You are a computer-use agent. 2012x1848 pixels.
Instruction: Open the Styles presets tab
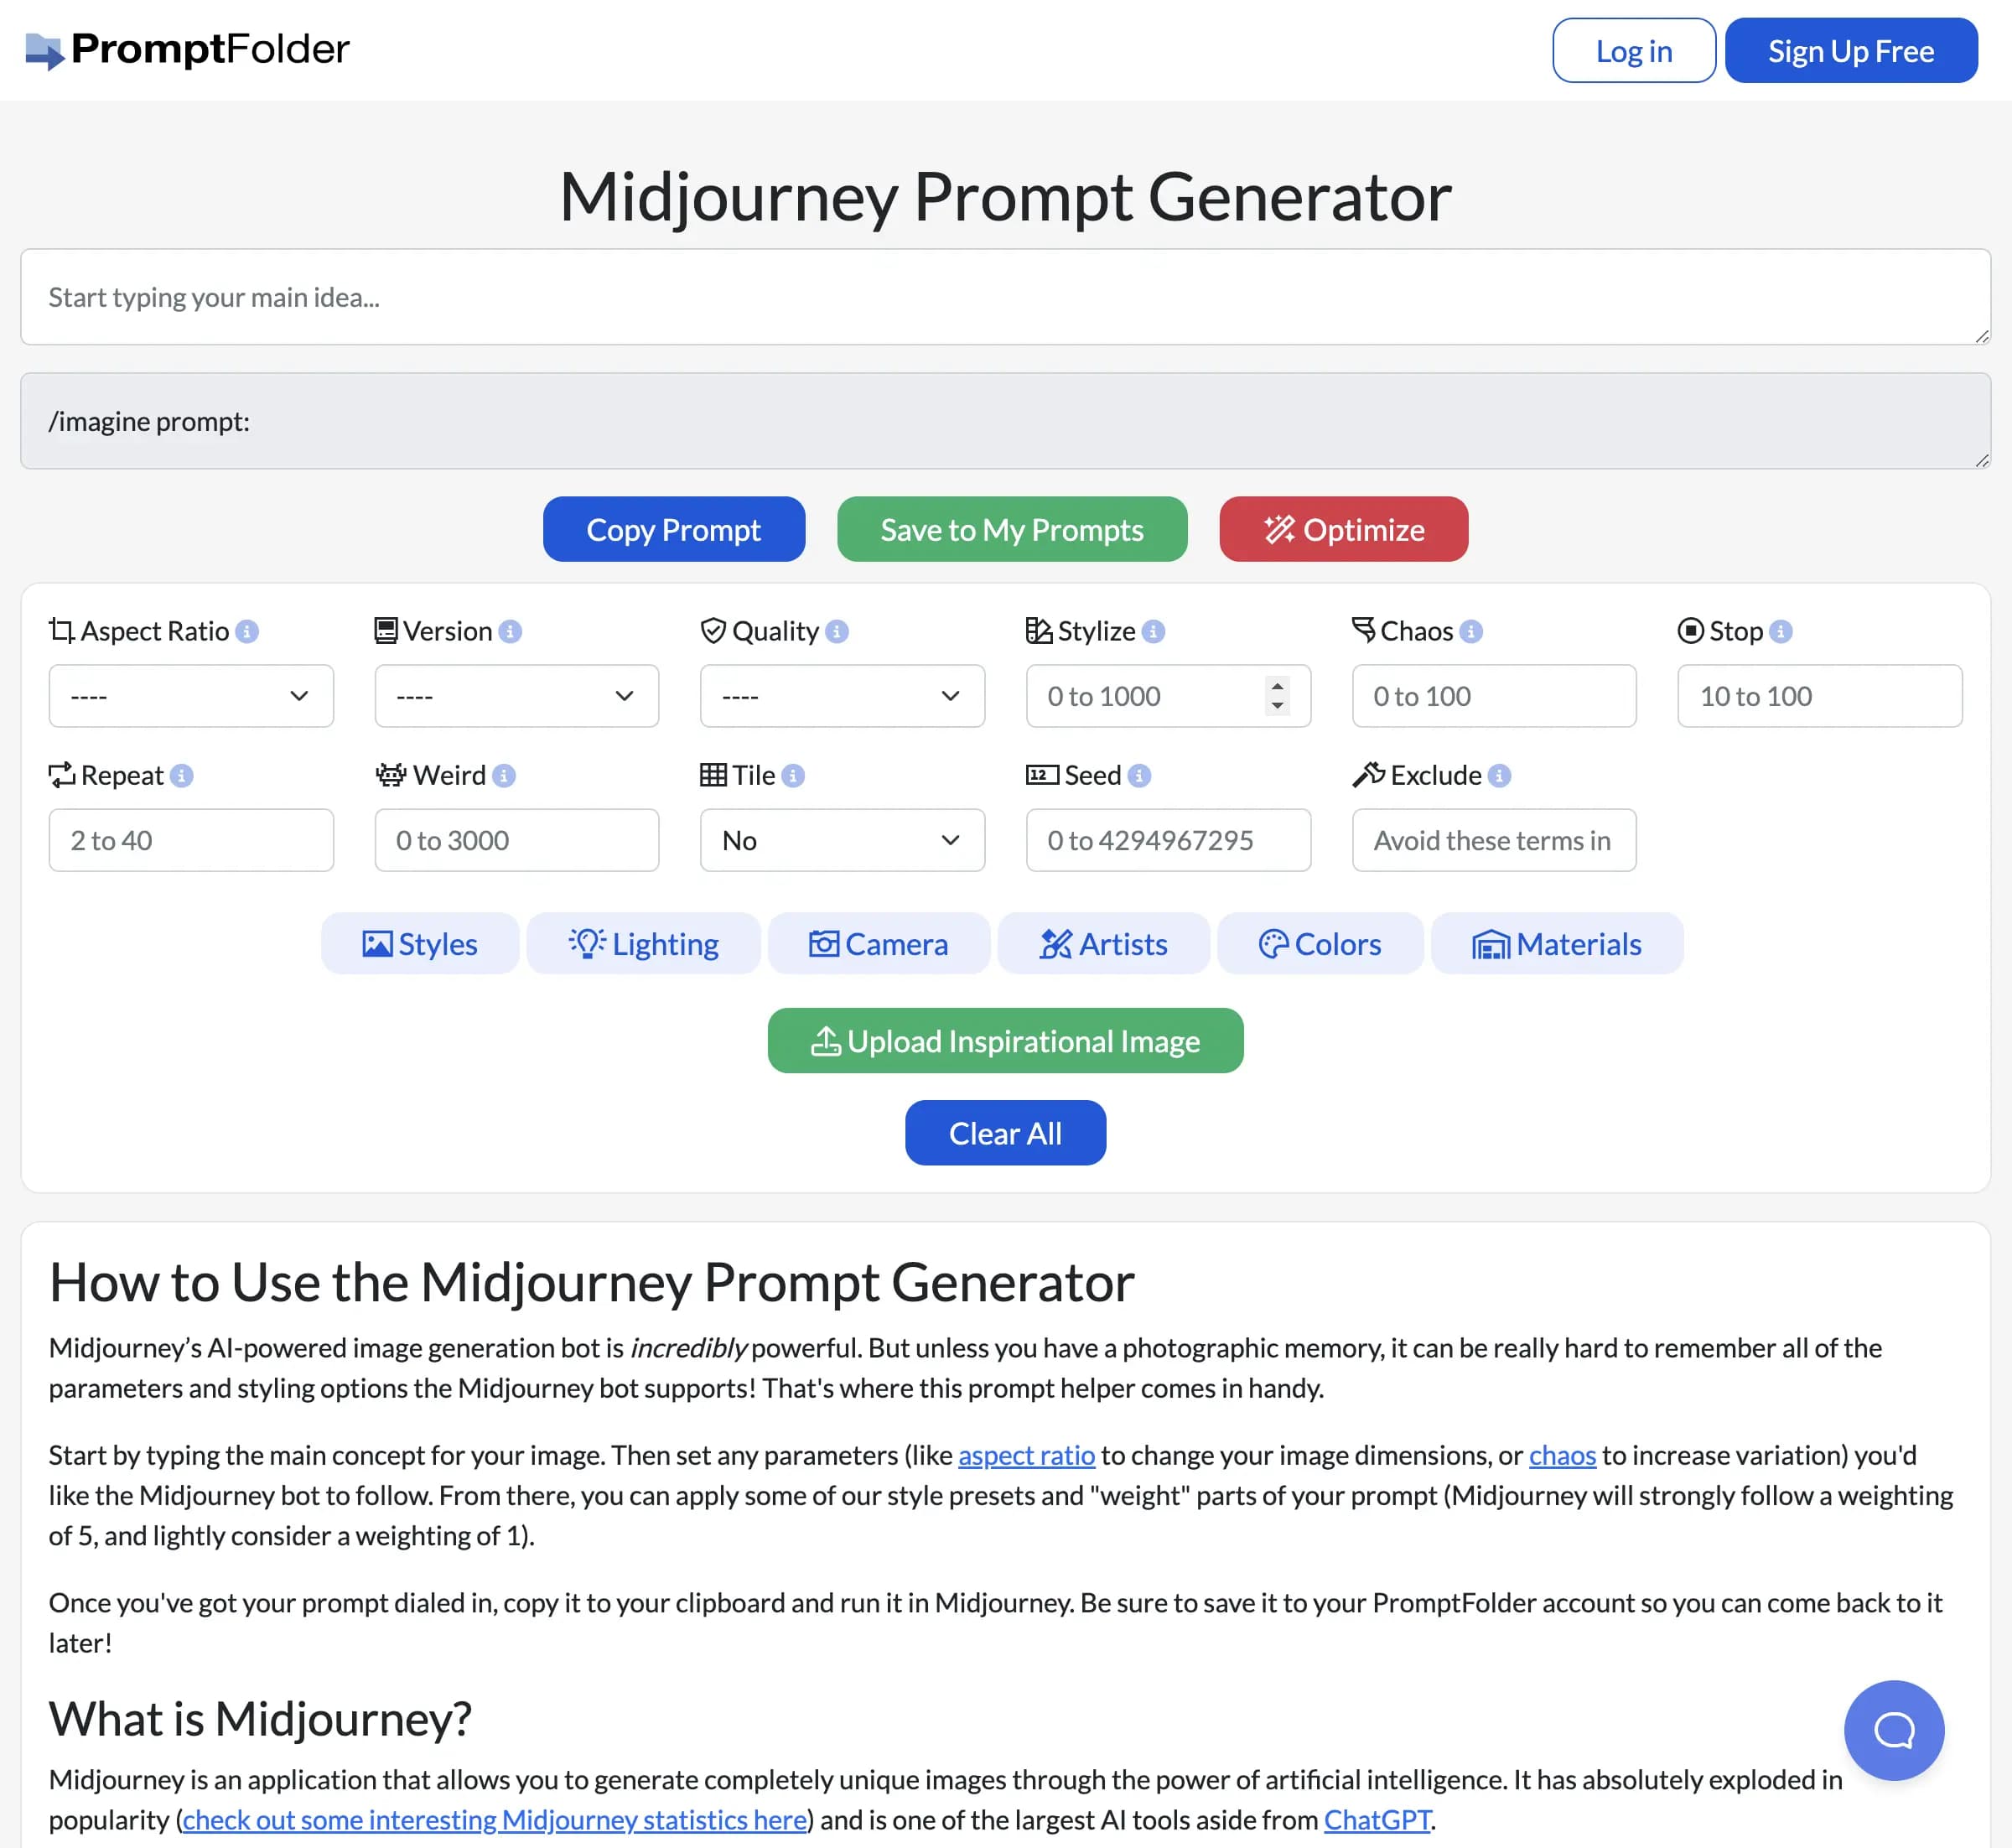pos(420,944)
